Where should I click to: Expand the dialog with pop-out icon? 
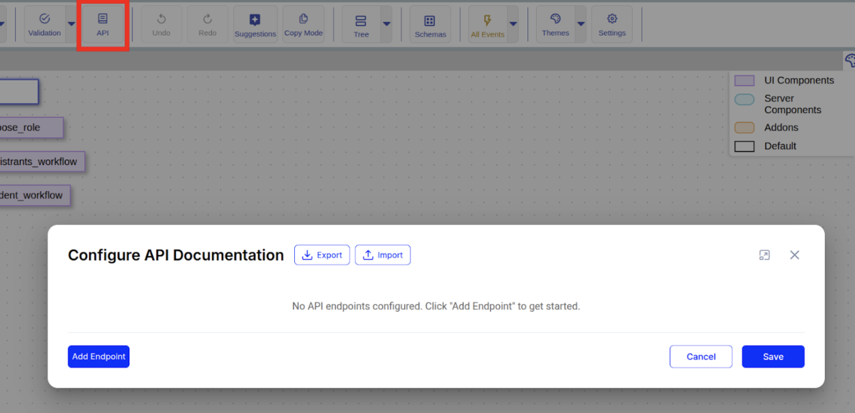[764, 255]
